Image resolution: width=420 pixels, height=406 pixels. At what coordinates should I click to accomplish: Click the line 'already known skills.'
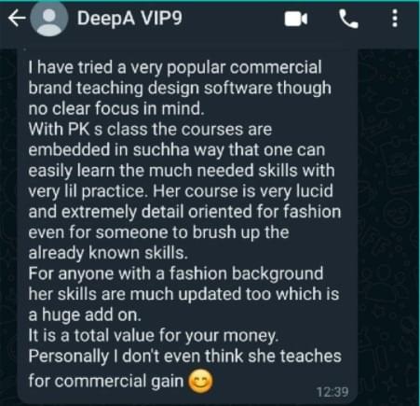[x=108, y=253]
